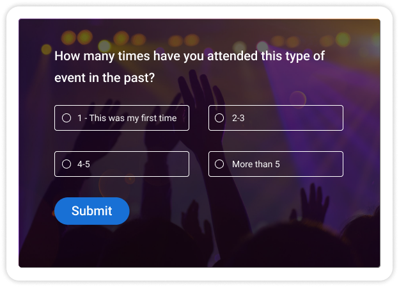399x287 pixels.
Task: Select the "1 - This was my first time" radio button
Action: [66, 118]
